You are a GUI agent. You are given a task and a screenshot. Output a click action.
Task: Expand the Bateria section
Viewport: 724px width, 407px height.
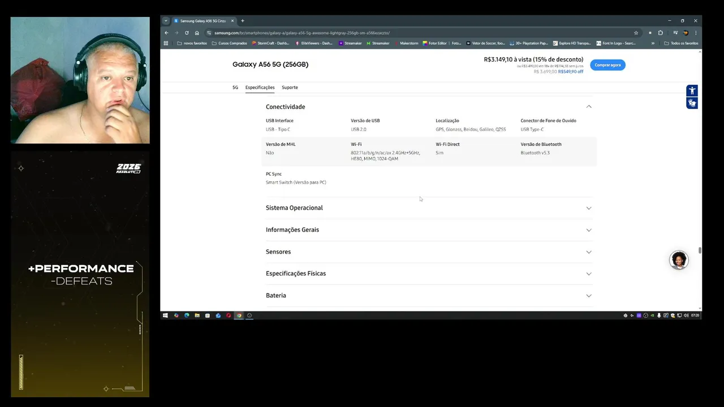tap(429, 296)
